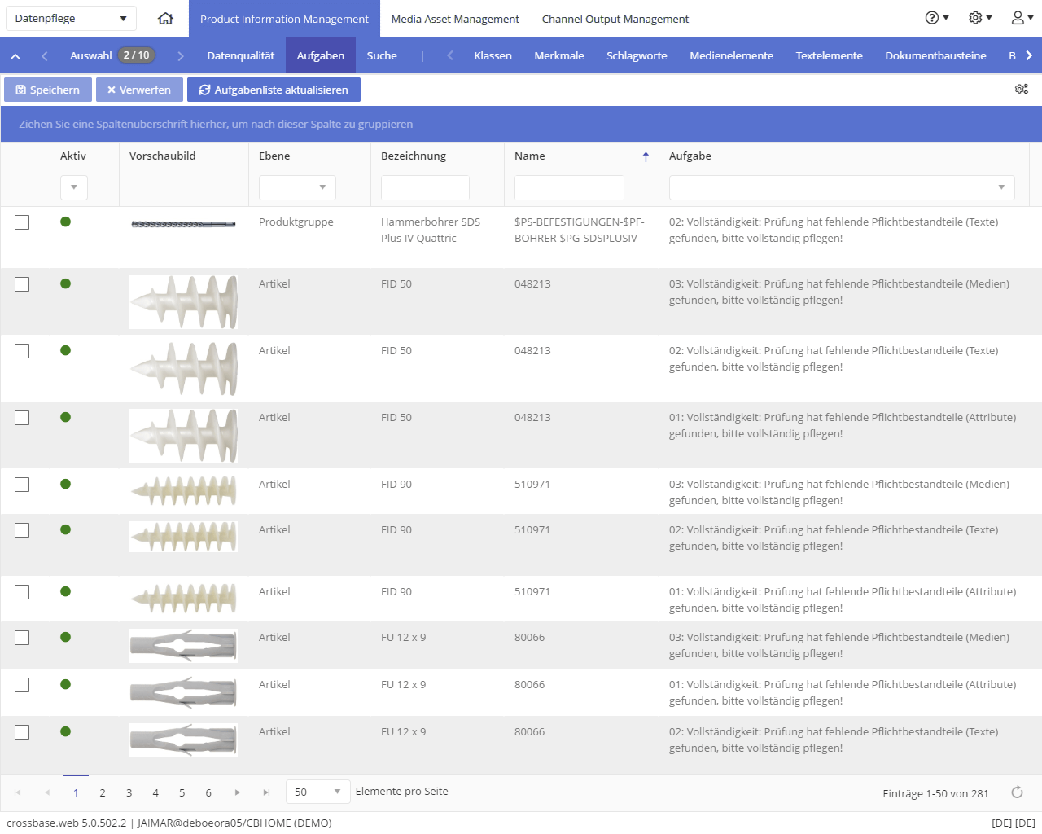The width and height of the screenshot is (1042, 834).
Task: Click the Speichern button
Action: tap(48, 90)
